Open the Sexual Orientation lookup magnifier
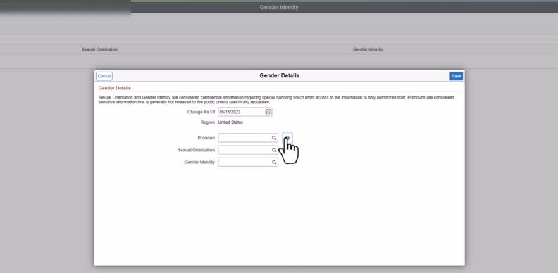This screenshot has height=273, width=558. click(x=274, y=150)
